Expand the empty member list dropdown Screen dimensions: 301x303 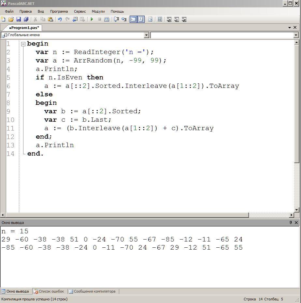coord(296,35)
